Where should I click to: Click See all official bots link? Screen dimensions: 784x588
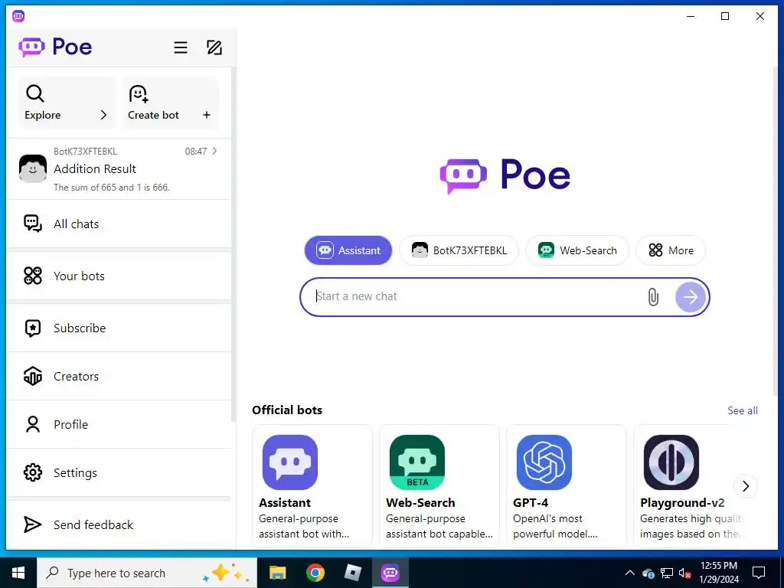tap(743, 410)
